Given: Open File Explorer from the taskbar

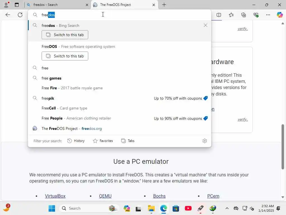Looking at the screenshot, I should click(151, 208).
